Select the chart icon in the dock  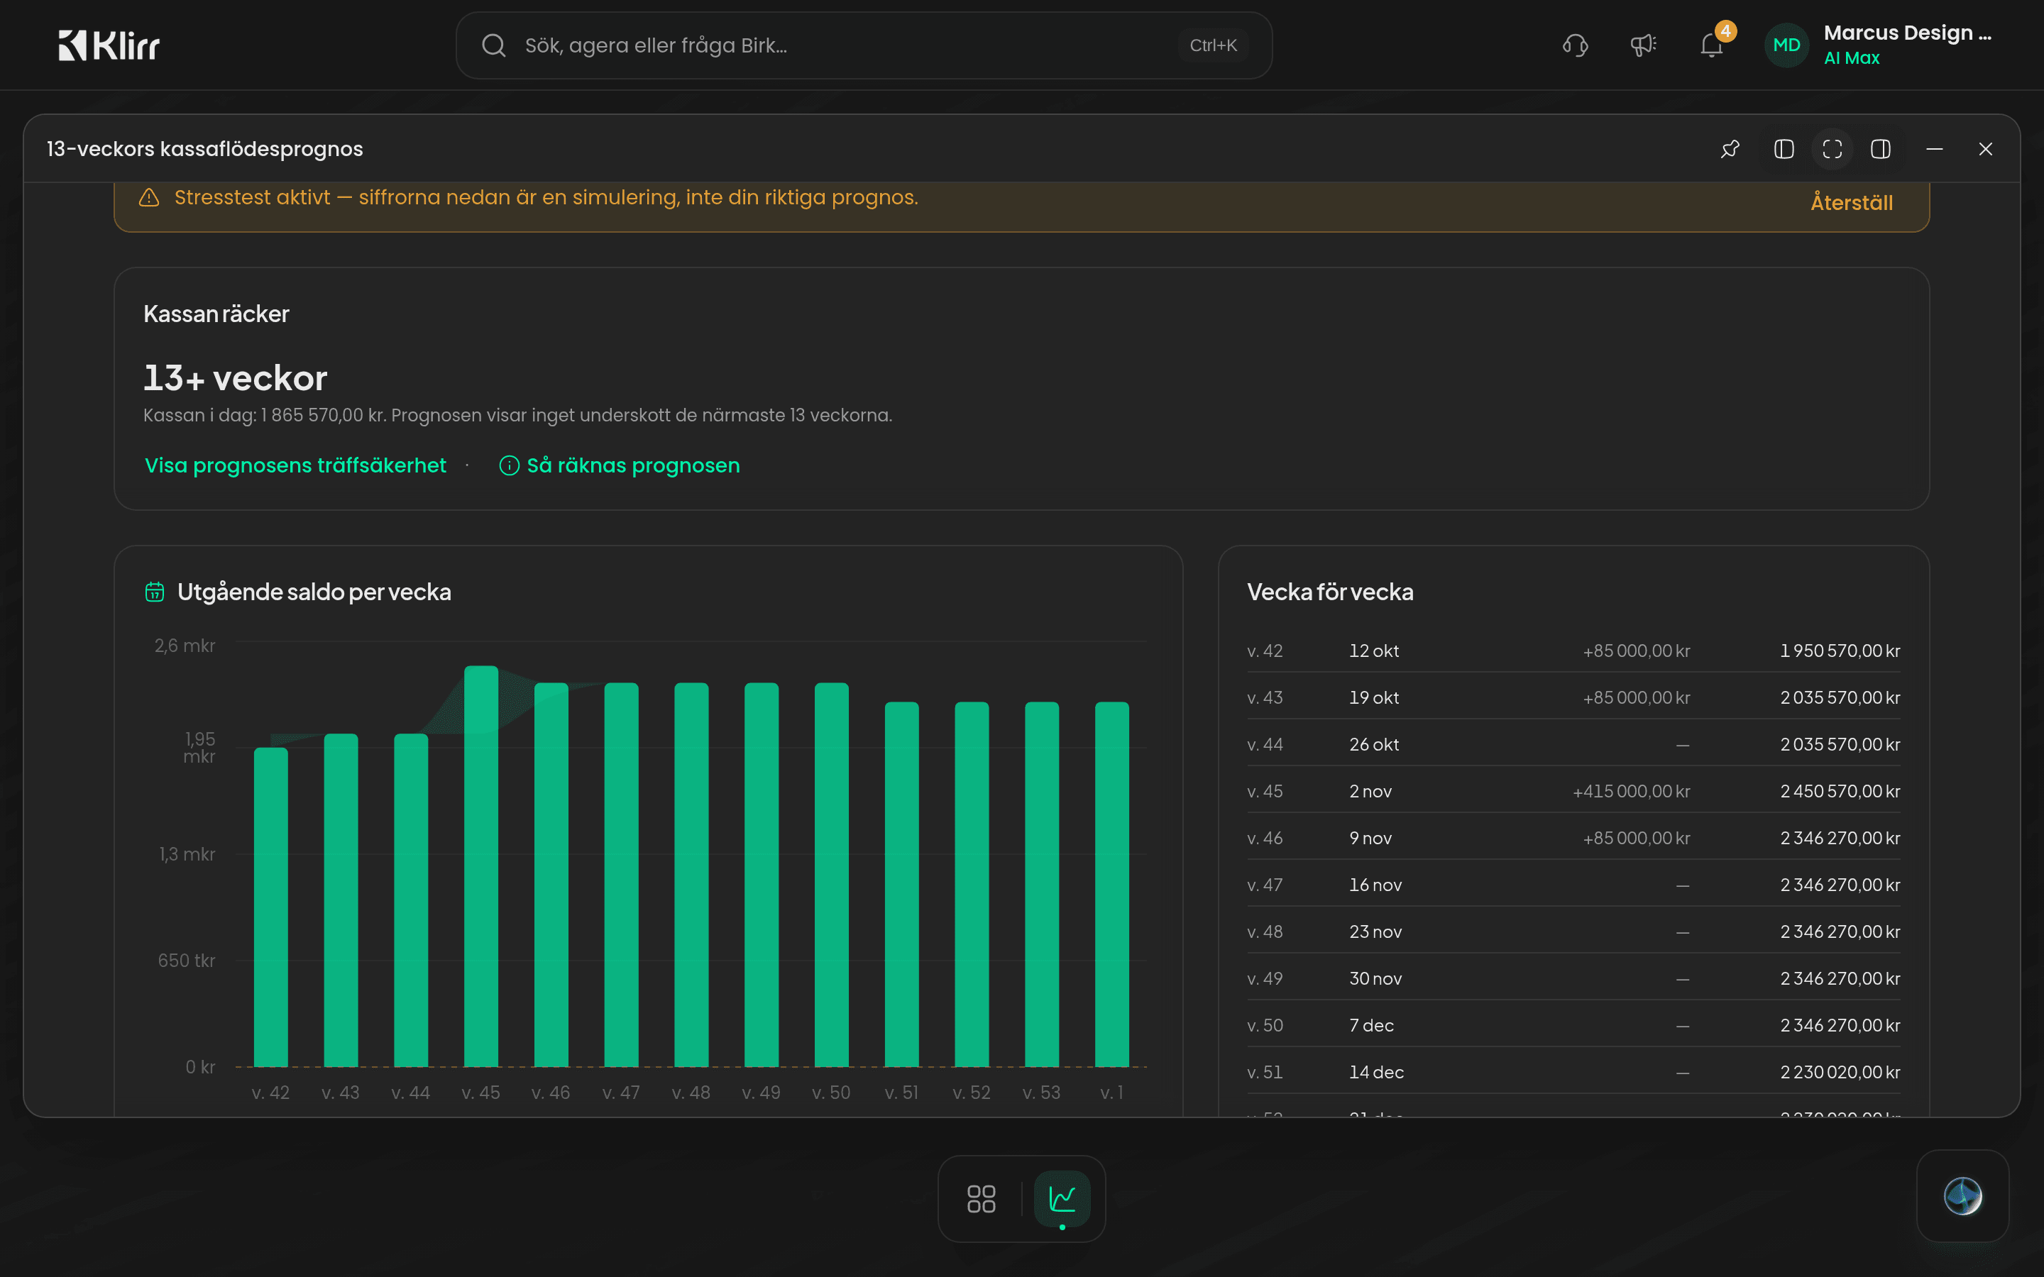[x=1062, y=1198]
